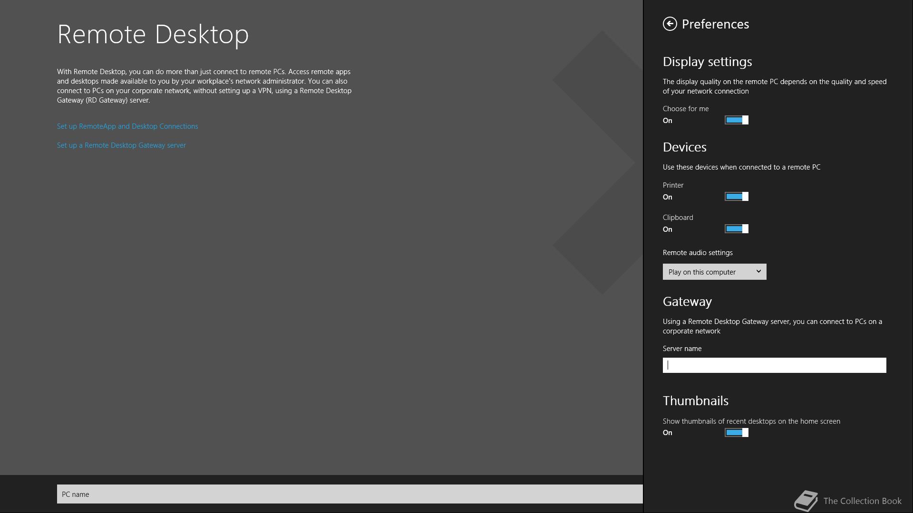Image resolution: width=913 pixels, height=513 pixels.
Task: Open the Remote audio settings dropdown
Action: 714,272
